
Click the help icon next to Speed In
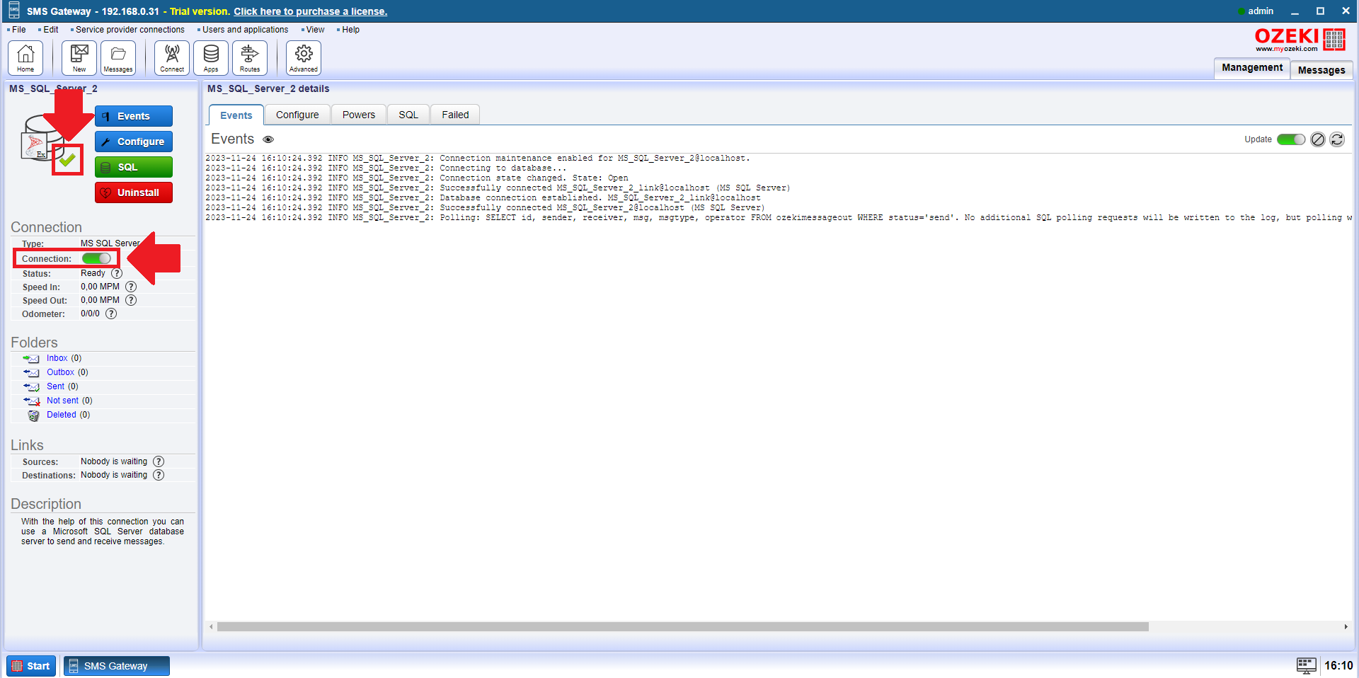pos(131,287)
